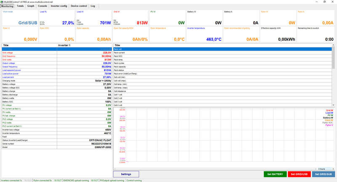Screen dimensions: 337x182
Task: Click the Settings button
Action: [126, 174]
